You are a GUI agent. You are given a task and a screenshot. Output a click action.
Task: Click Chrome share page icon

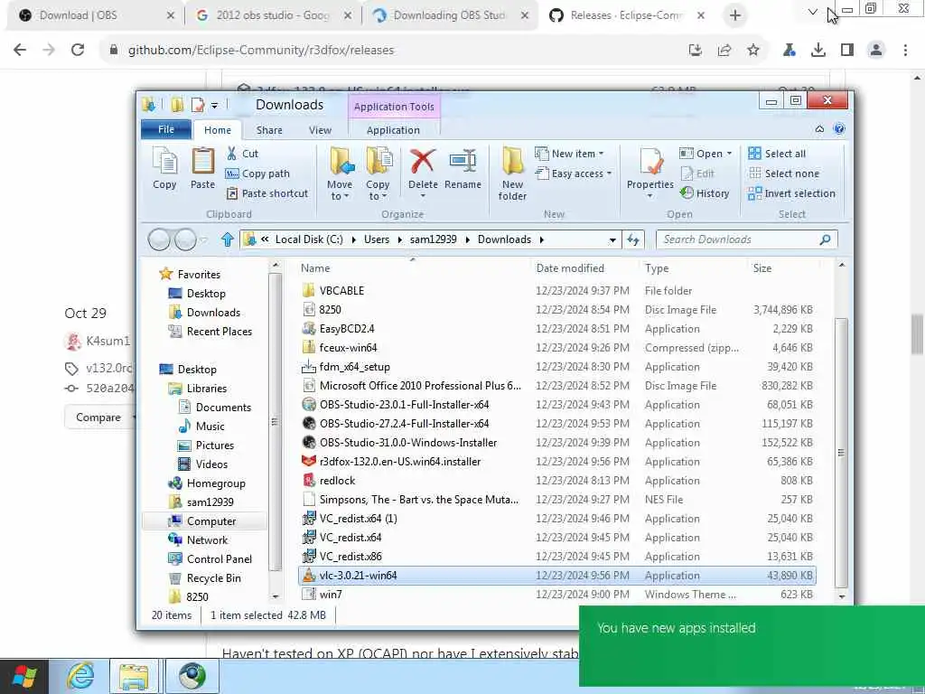(x=724, y=51)
